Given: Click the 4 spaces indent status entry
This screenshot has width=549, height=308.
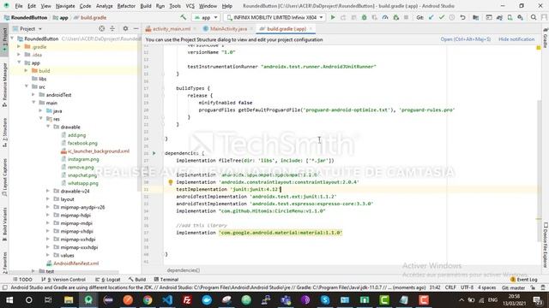Looking at the screenshot, I should (x=486, y=287).
